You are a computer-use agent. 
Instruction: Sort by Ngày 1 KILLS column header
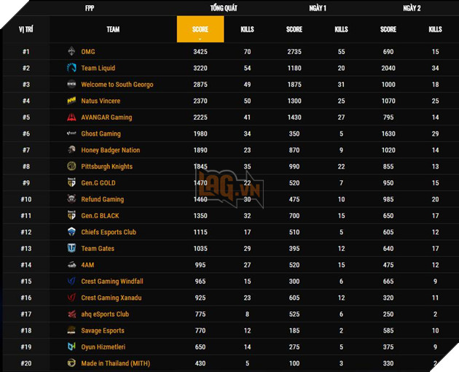[341, 29]
